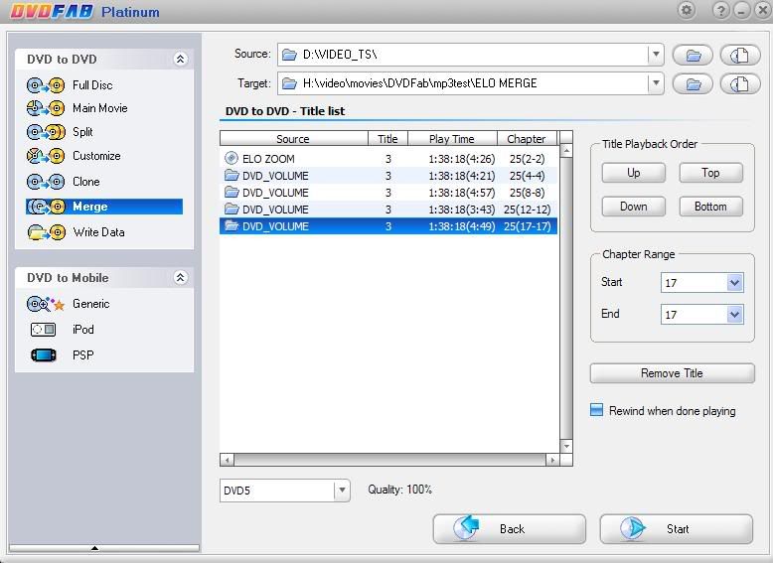Image resolution: width=773 pixels, height=563 pixels.
Task: Move title Up in playback order
Action: tap(634, 173)
